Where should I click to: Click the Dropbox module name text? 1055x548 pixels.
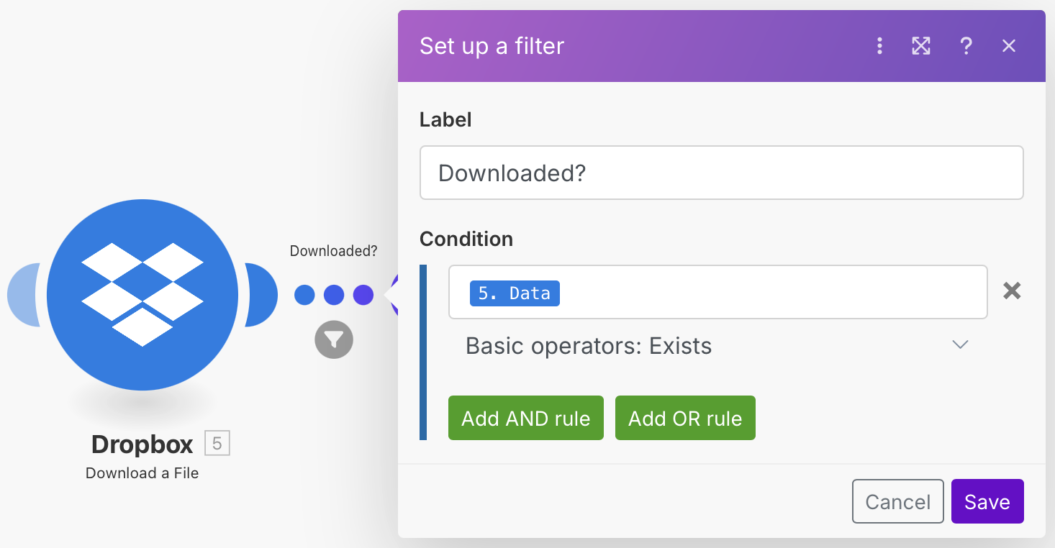[x=142, y=444]
